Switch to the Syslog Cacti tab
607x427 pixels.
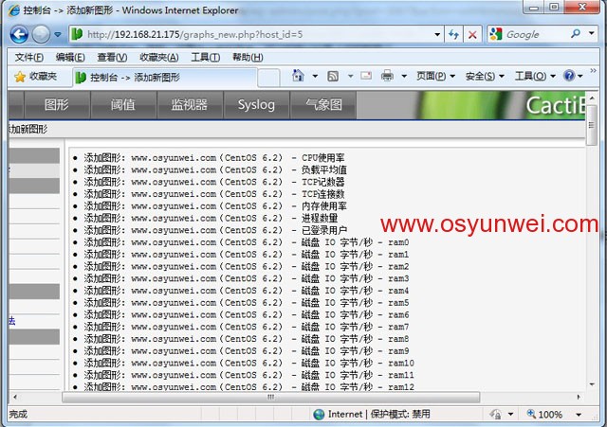pos(256,105)
